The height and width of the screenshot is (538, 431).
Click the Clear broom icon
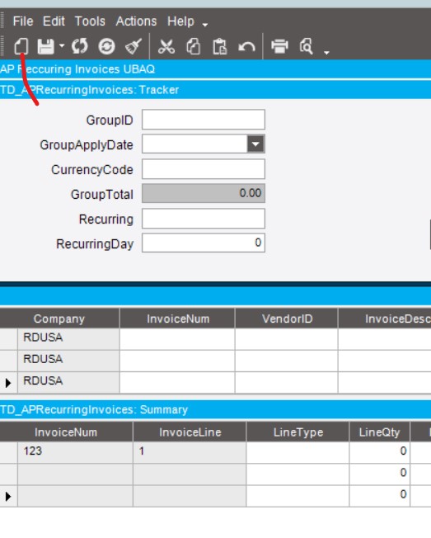click(x=134, y=46)
